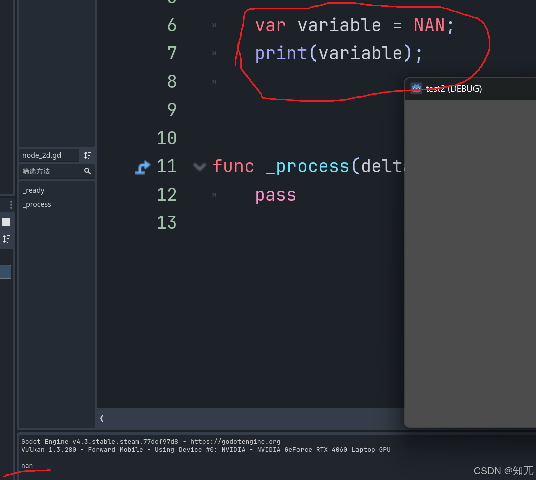536x480 pixels.
Task: Click the search magnifier in the filter box
Action: click(x=88, y=171)
